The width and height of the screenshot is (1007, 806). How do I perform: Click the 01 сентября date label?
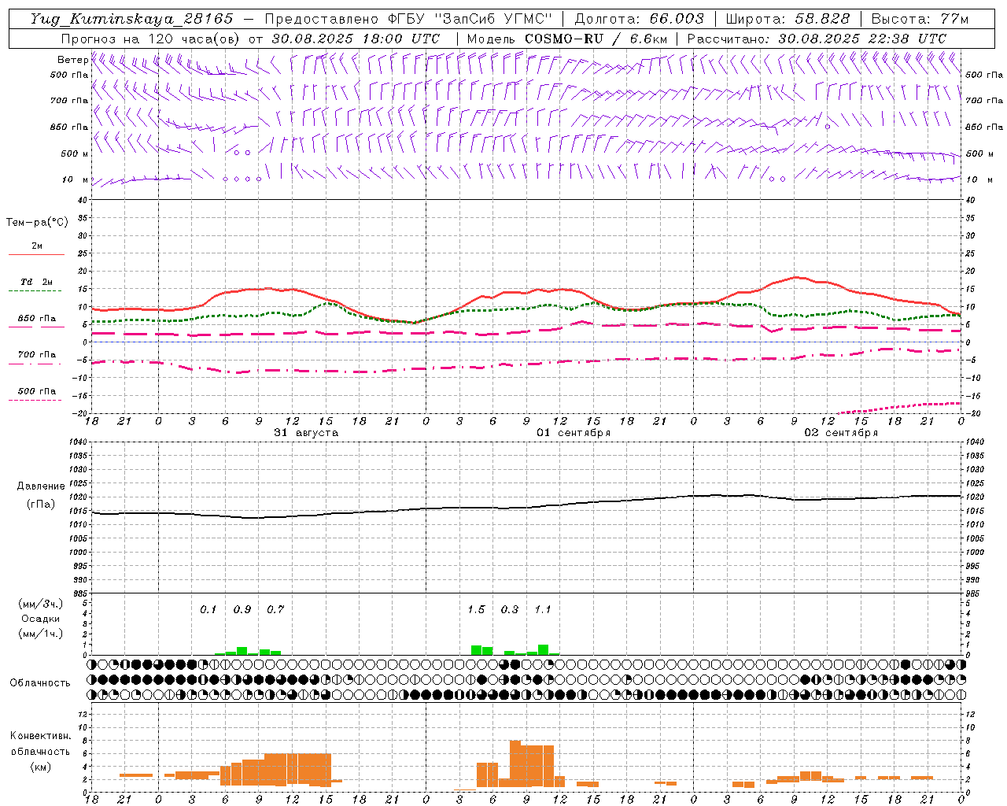574,433
